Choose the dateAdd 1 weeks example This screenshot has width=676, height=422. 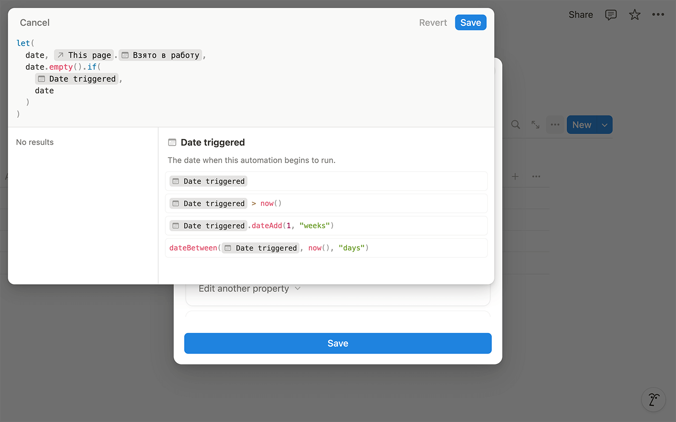(326, 226)
